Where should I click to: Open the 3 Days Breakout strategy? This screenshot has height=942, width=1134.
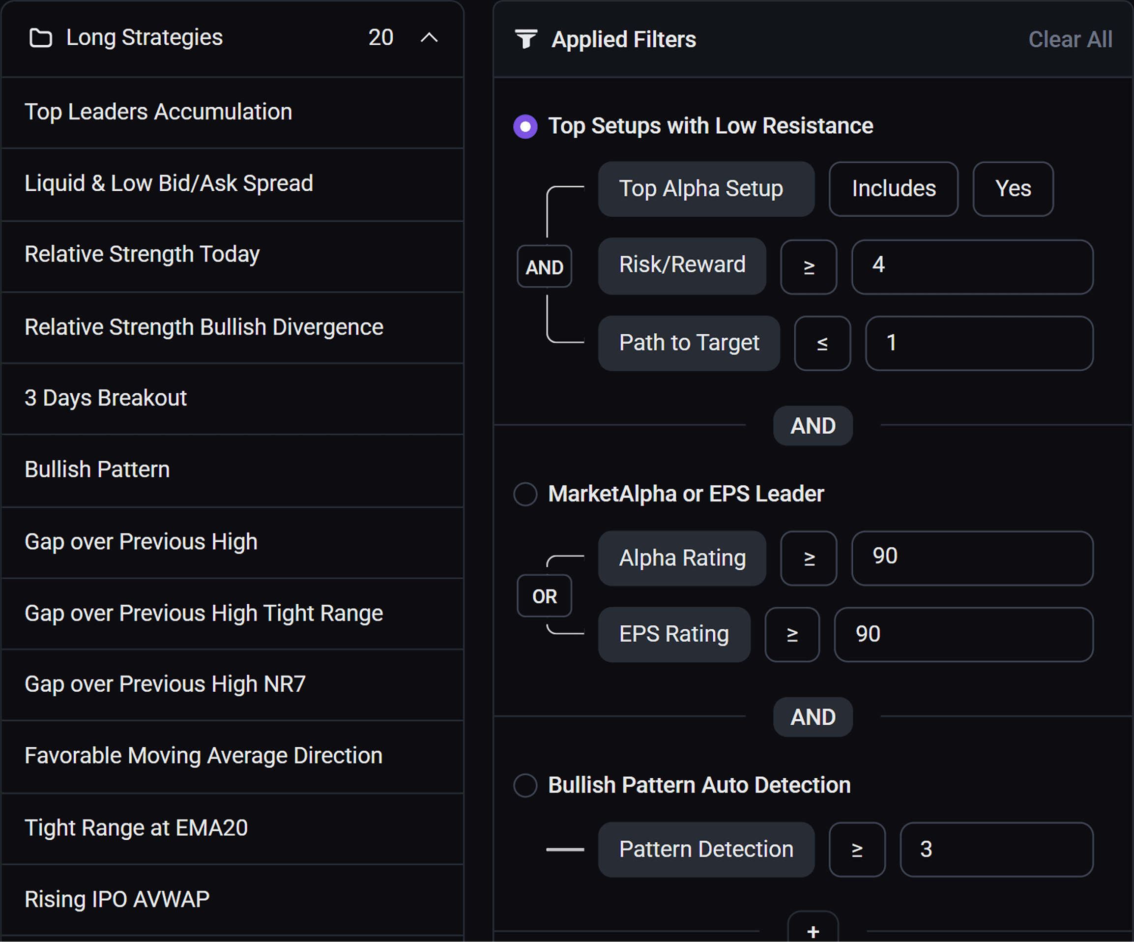[x=106, y=398]
